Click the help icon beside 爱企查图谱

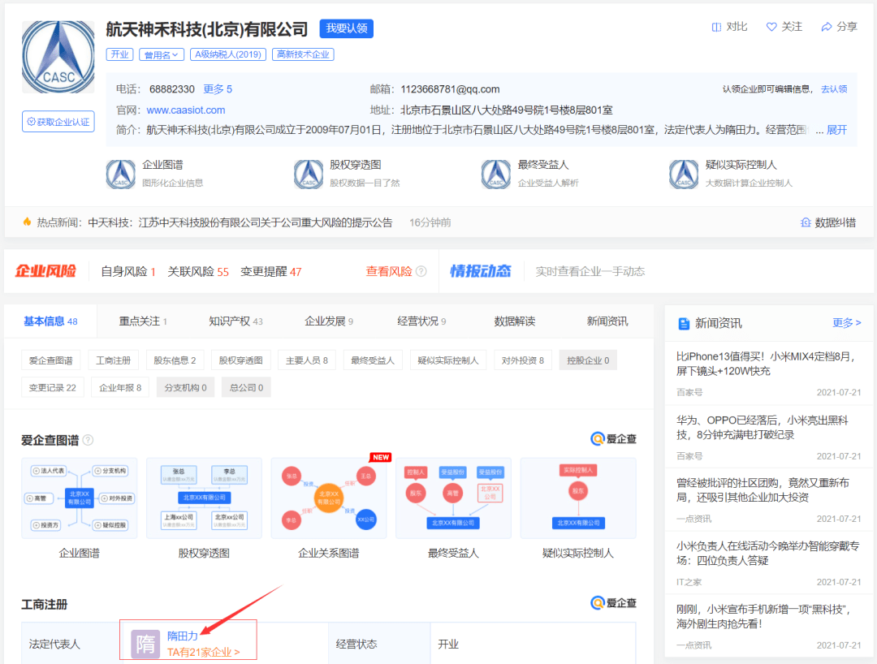tap(88, 441)
